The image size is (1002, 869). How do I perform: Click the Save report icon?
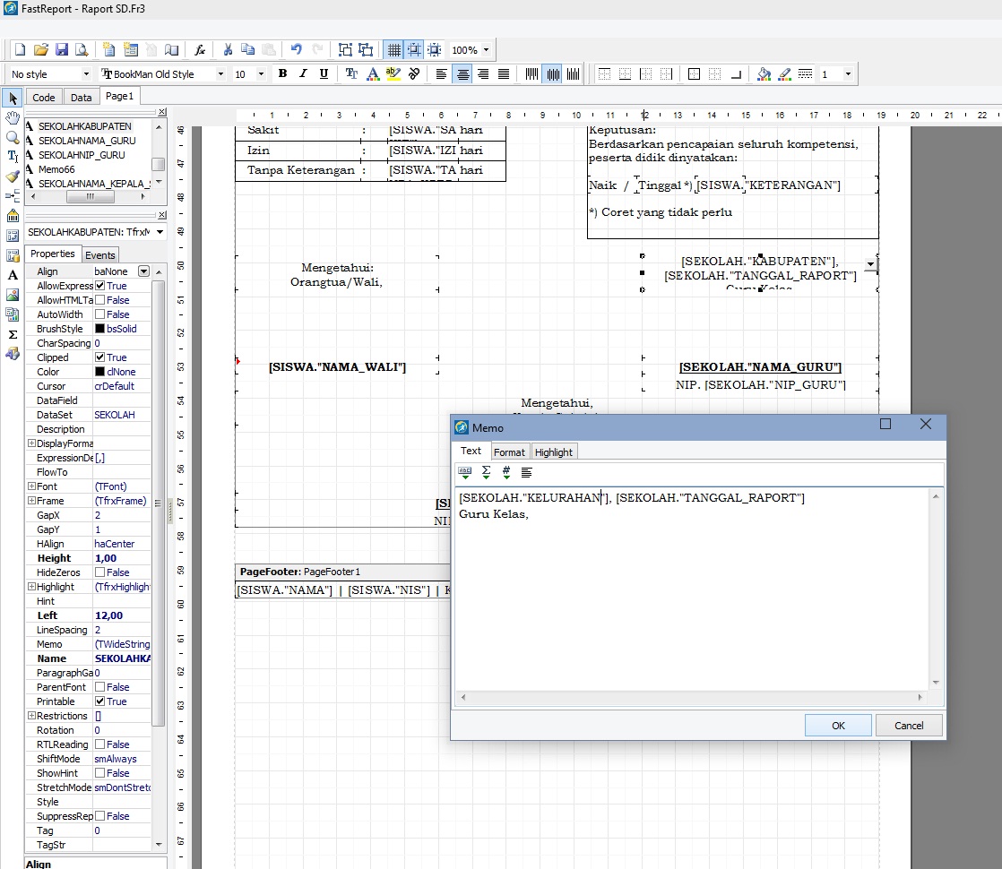click(62, 50)
